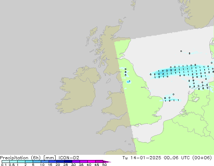Click the lone '1' over northwest England
The image size is (214, 166).
[130, 81]
